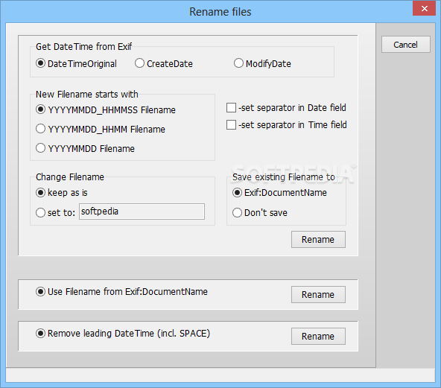Click the Cancel button
This screenshot has height=388, width=441.
click(406, 45)
